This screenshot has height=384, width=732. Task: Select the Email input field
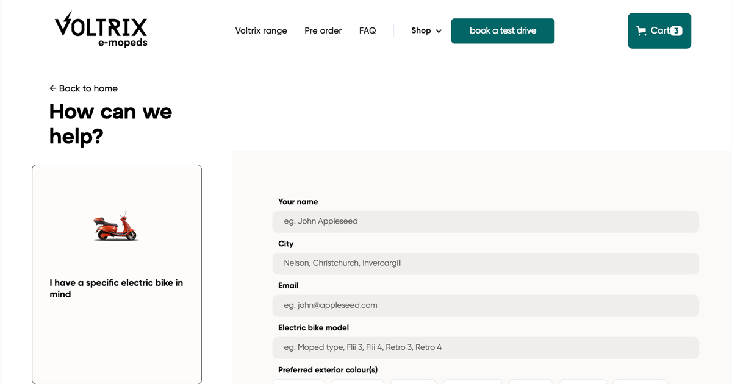(x=486, y=305)
